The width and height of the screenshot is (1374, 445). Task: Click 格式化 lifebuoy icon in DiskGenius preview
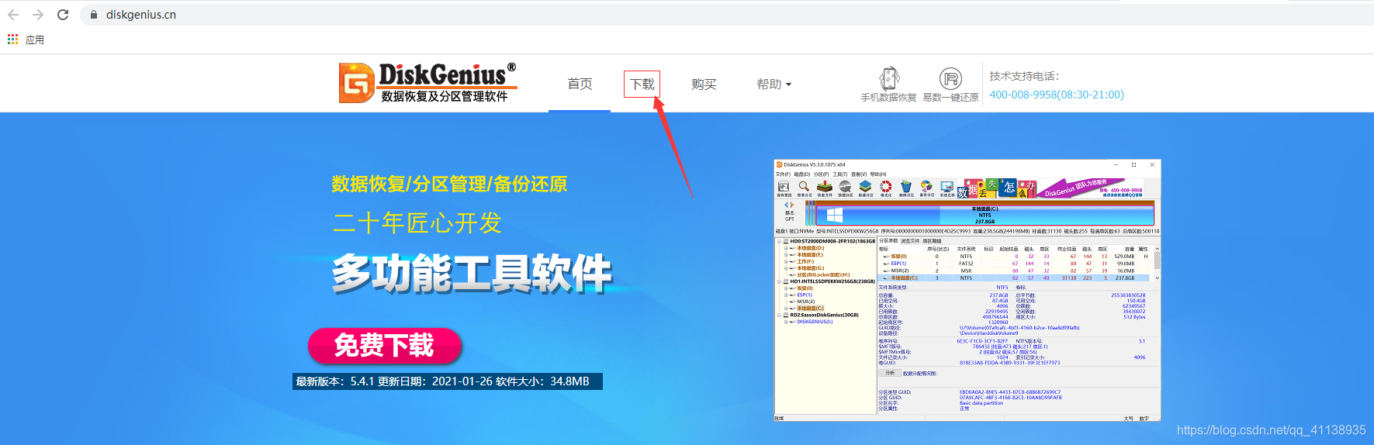(x=886, y=189)
